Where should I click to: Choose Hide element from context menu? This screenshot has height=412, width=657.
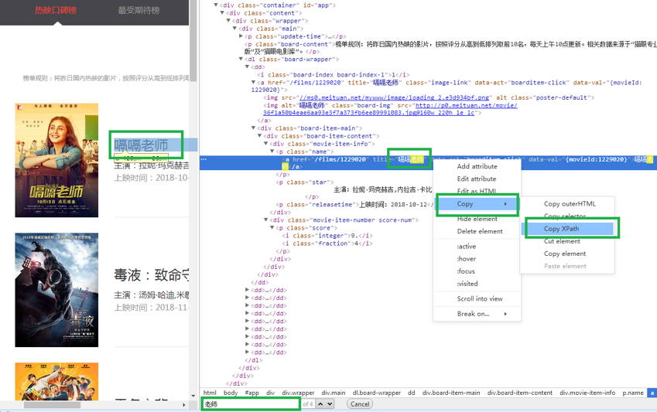477,219
